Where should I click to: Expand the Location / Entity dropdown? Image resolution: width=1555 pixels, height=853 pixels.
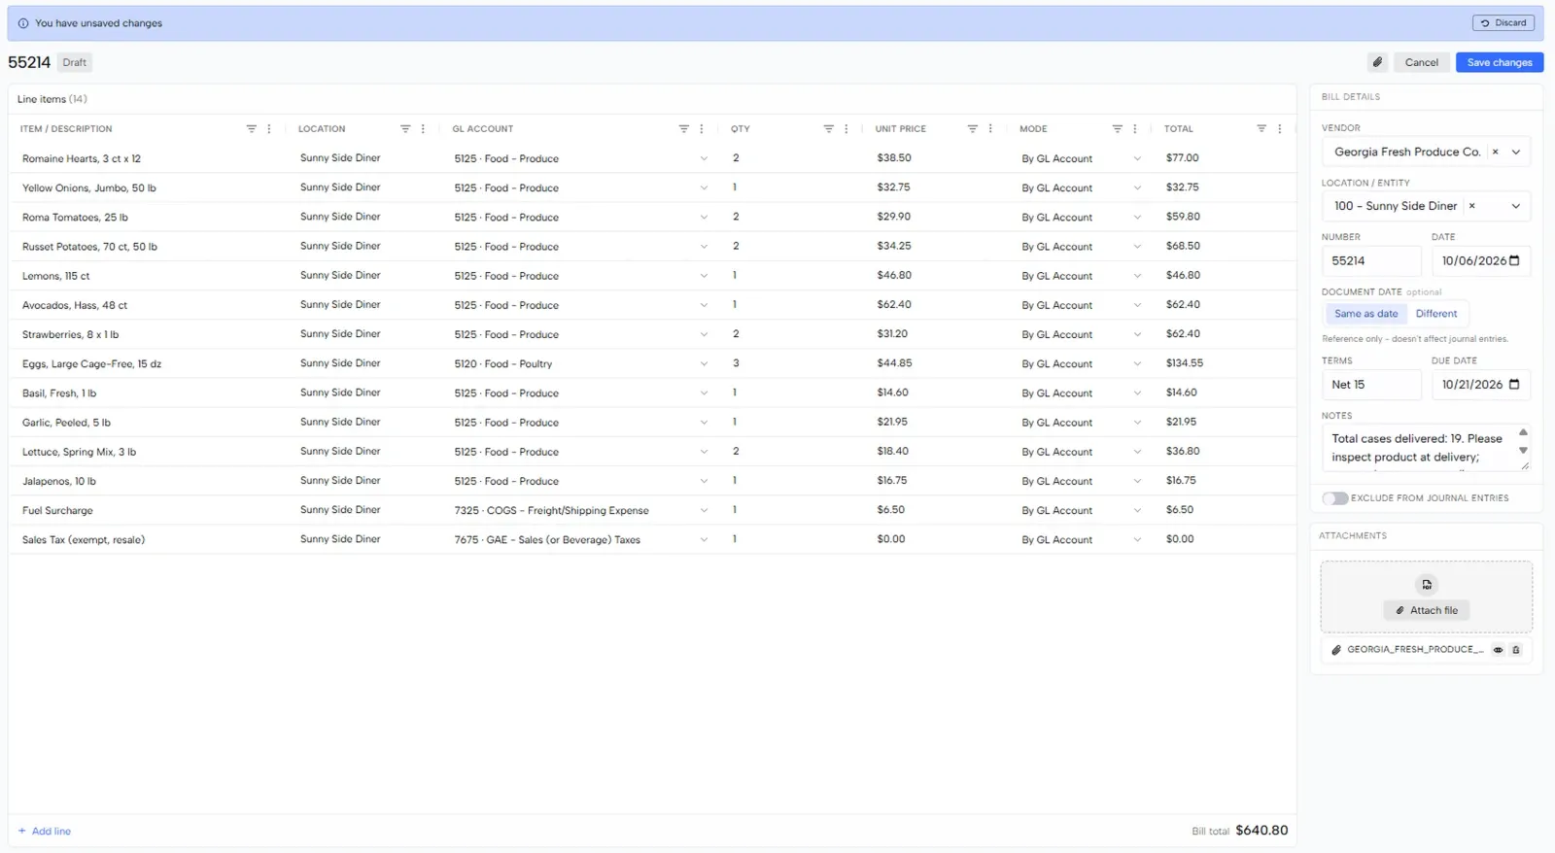tap(1515, 206)
